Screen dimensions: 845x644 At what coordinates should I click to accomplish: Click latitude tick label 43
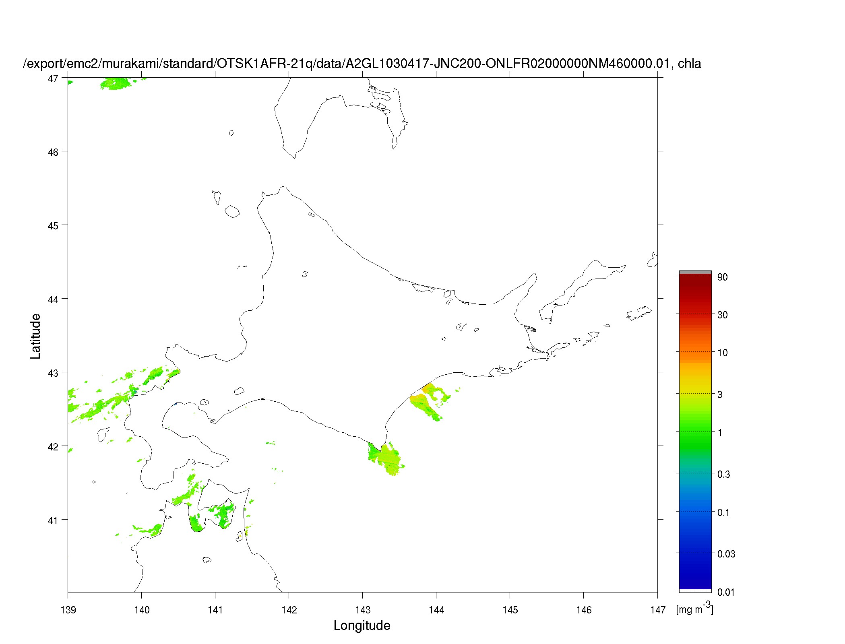tap(53, 373)
